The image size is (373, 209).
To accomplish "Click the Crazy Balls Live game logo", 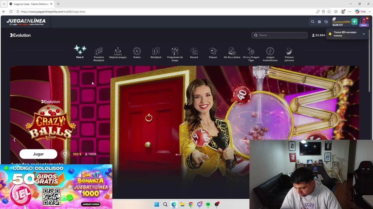I will (x=51, y=123).
